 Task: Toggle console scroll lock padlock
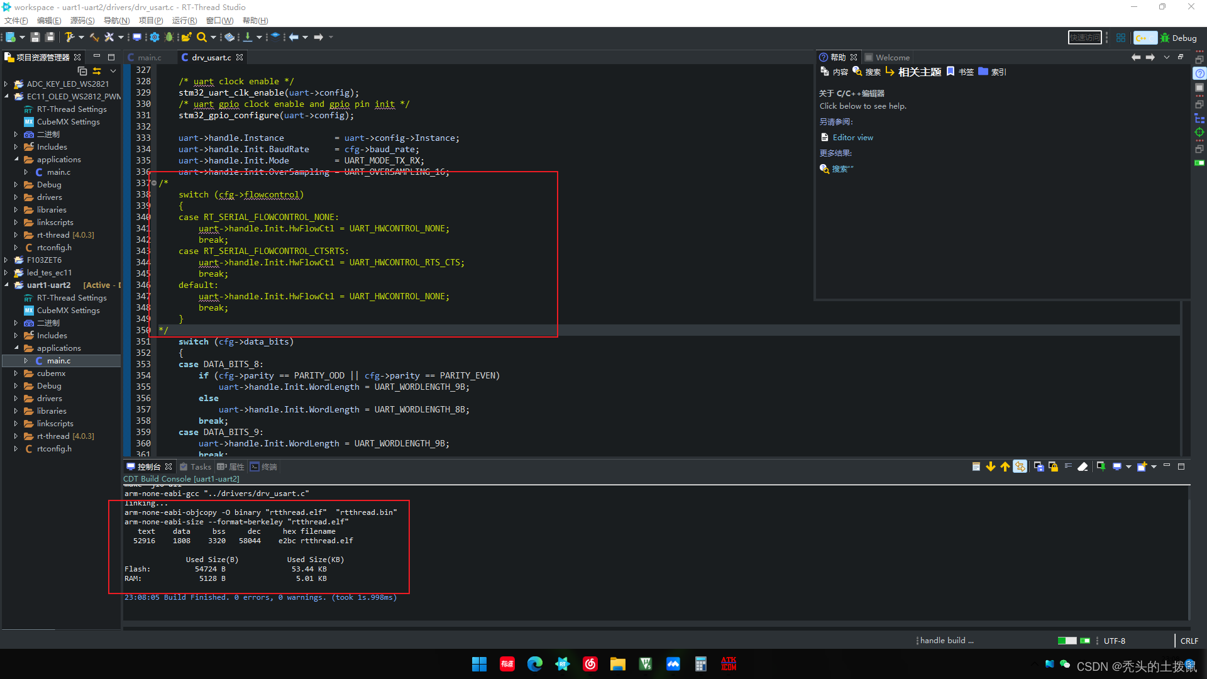click(x=1053, y=466)
